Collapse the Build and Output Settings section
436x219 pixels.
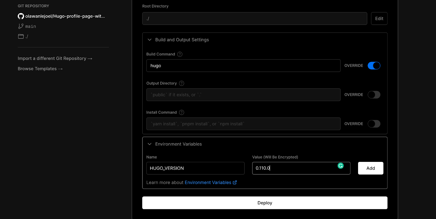[150, 40]
